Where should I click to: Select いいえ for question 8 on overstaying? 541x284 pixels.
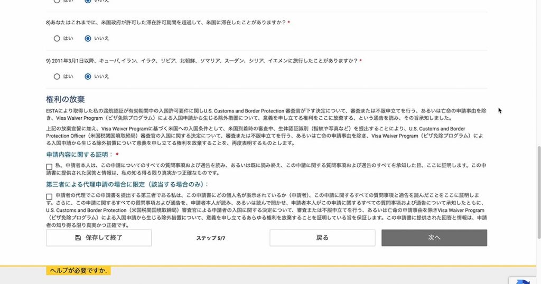point(88,39)
